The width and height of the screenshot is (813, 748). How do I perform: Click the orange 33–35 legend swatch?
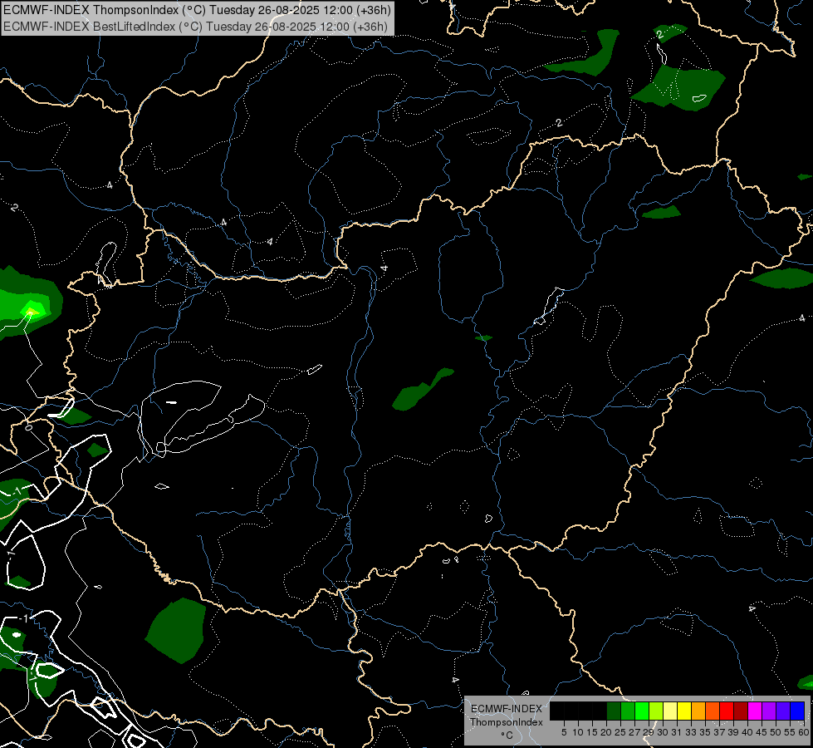(698, 711)
